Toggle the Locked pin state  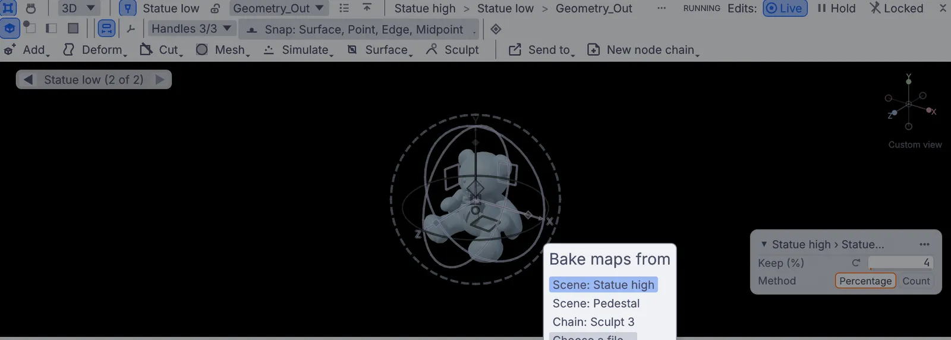(x=897, y=8)
